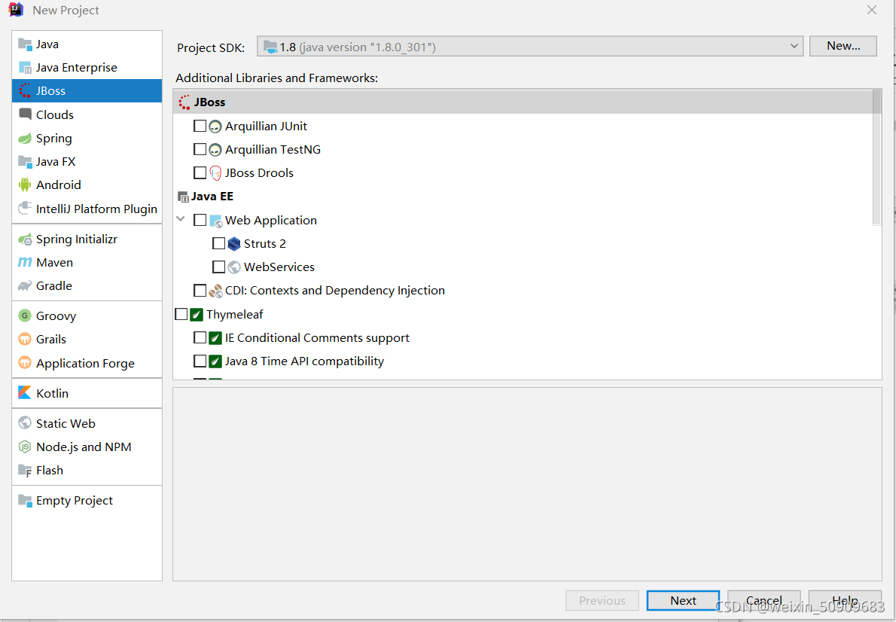The image size is (896, 622).
Task: Click the Help button
Action: pos(845,601)
